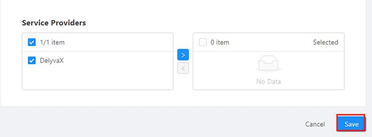Click the empty inbox No Data icon

(x=268, y=63)
